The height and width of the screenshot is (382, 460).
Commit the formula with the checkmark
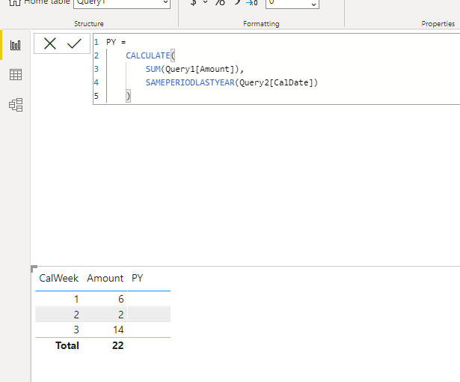74,43
